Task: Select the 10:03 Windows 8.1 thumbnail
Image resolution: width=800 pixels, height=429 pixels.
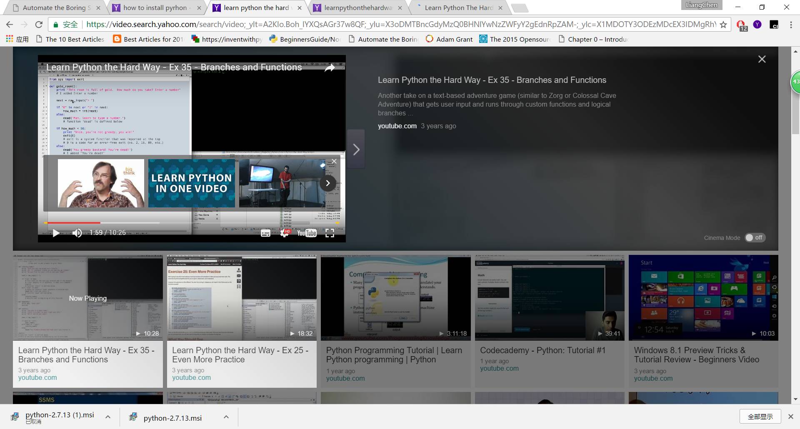Action: [703, 298]
